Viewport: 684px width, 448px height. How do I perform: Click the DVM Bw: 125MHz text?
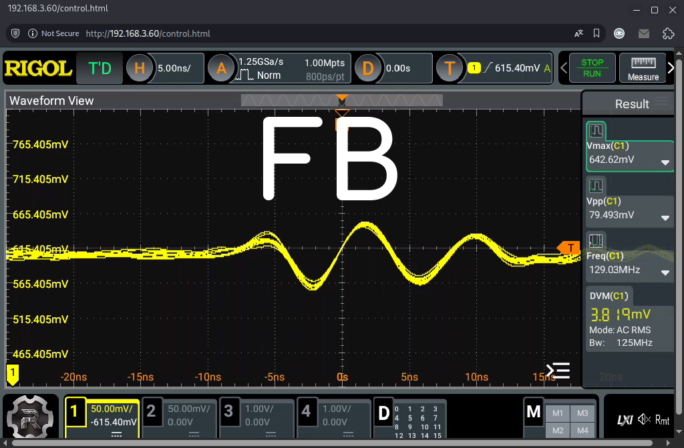[x=621, y=343]
